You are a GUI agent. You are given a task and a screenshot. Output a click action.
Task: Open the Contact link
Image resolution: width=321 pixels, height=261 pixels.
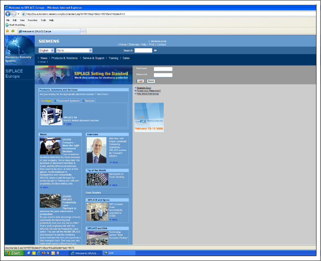pyautogui.click(x=161, y=45)
